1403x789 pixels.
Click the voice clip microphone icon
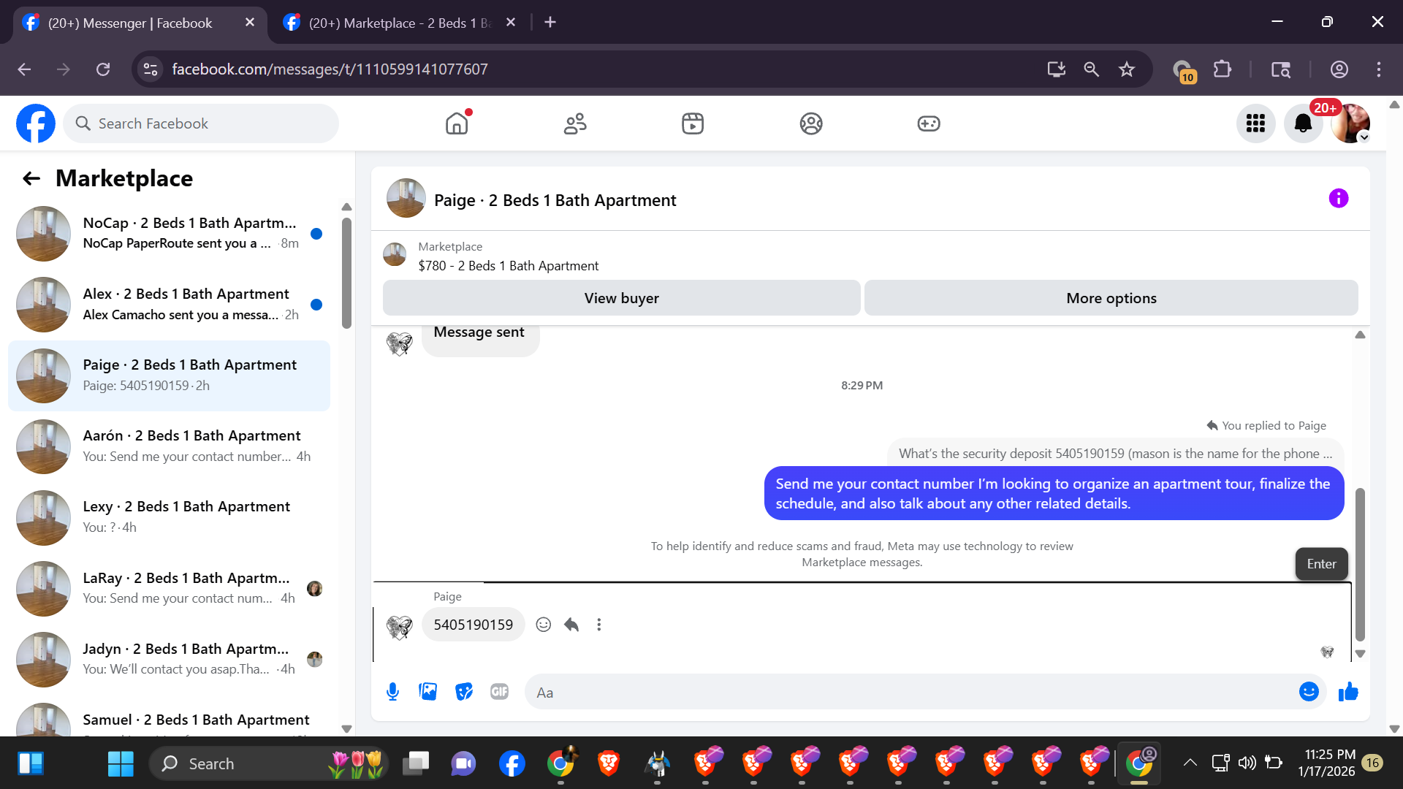pos(392,692)
